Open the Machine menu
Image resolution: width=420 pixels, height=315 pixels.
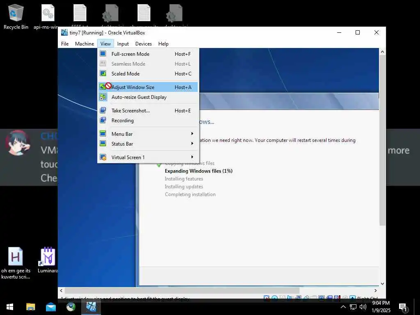(x=84, y=43)
